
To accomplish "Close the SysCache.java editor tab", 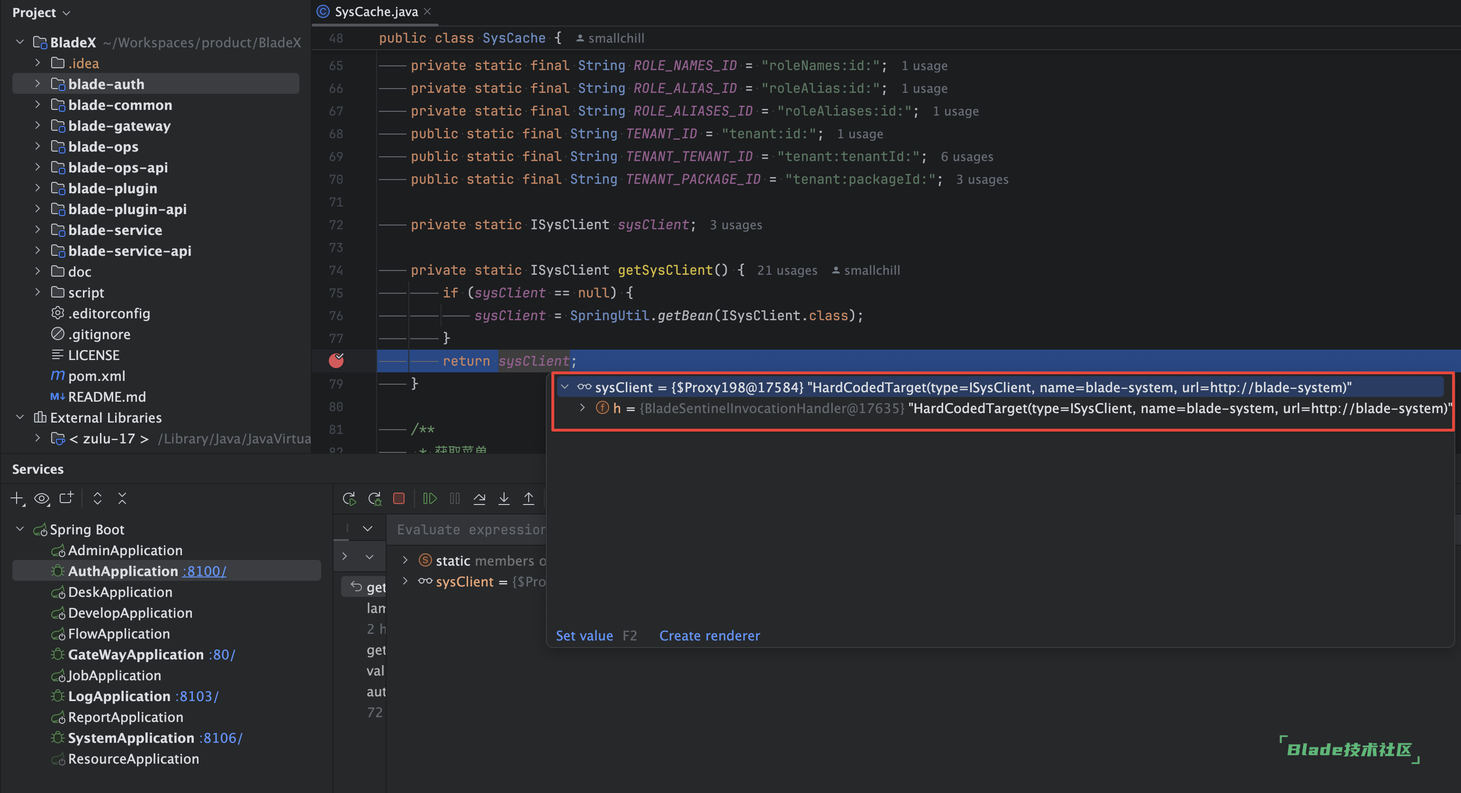I will [428, 11].
